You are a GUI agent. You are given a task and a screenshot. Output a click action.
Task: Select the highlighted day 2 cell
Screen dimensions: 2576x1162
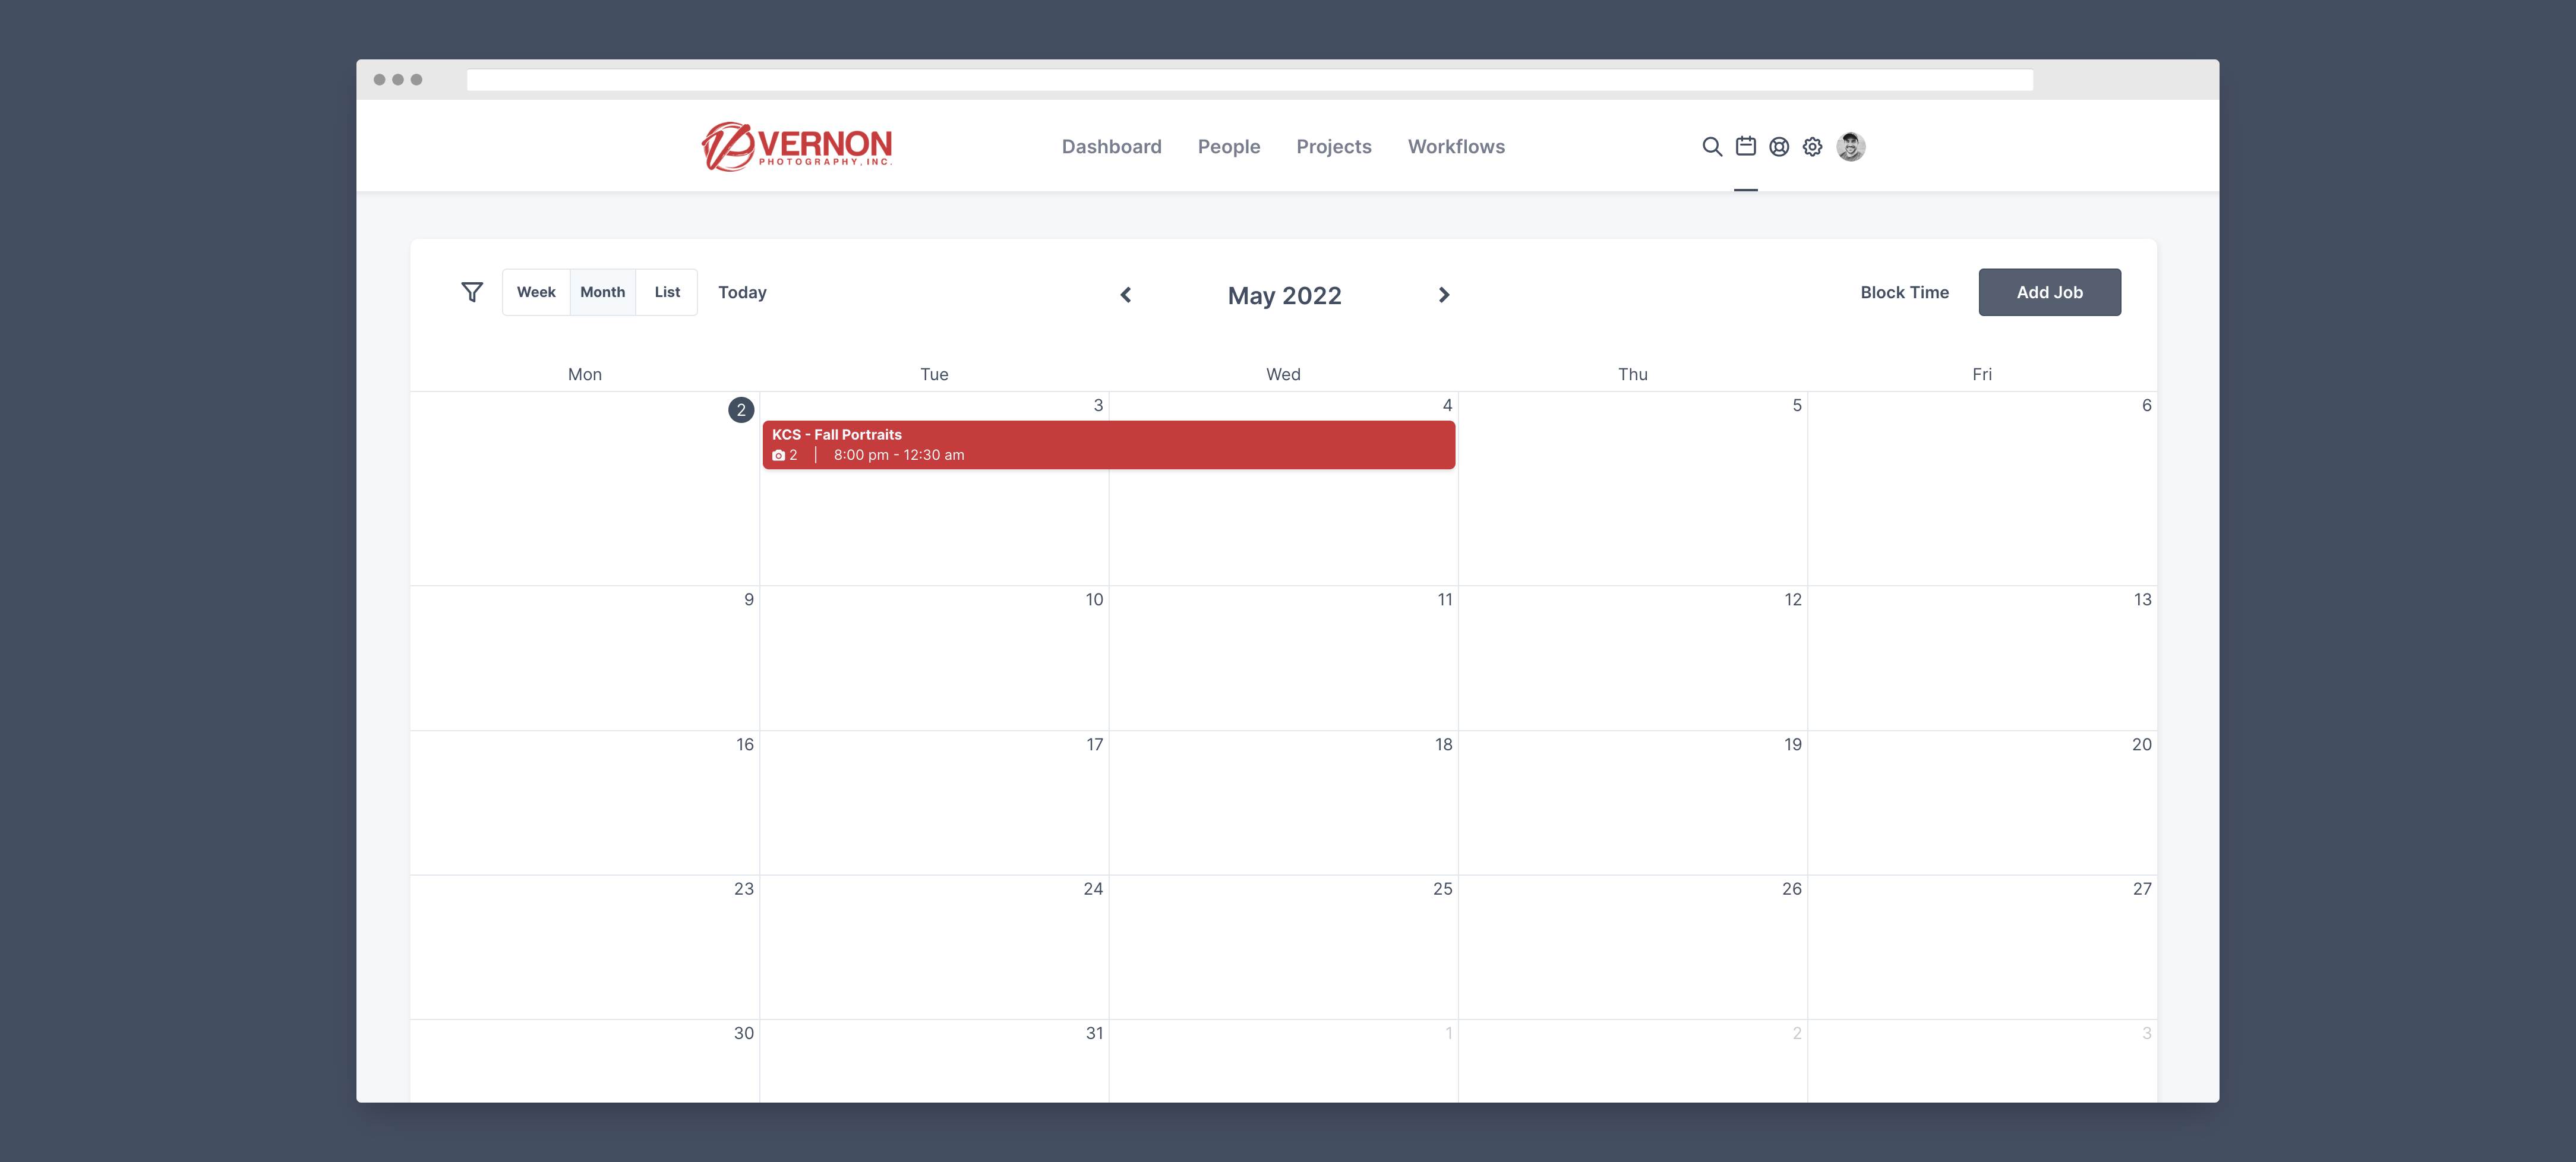(x=741, y=410)
